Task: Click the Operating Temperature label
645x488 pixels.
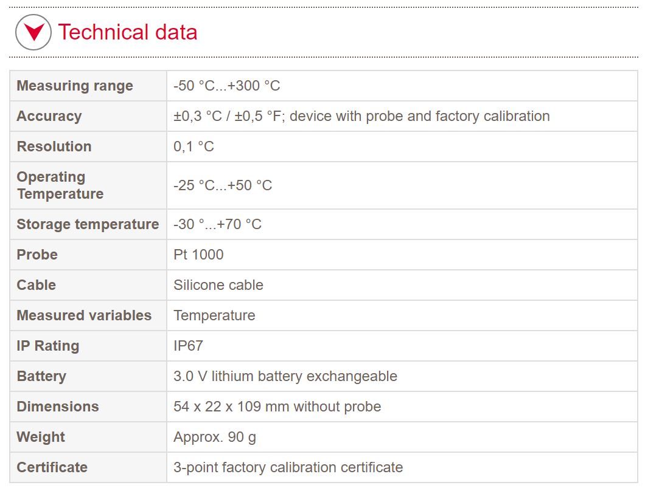Action: pyautogui.click(x=60, y=185)
